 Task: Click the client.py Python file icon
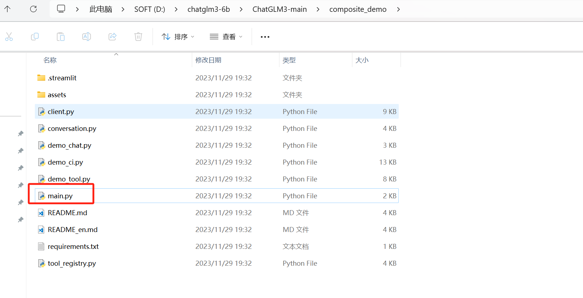(42, 112)
